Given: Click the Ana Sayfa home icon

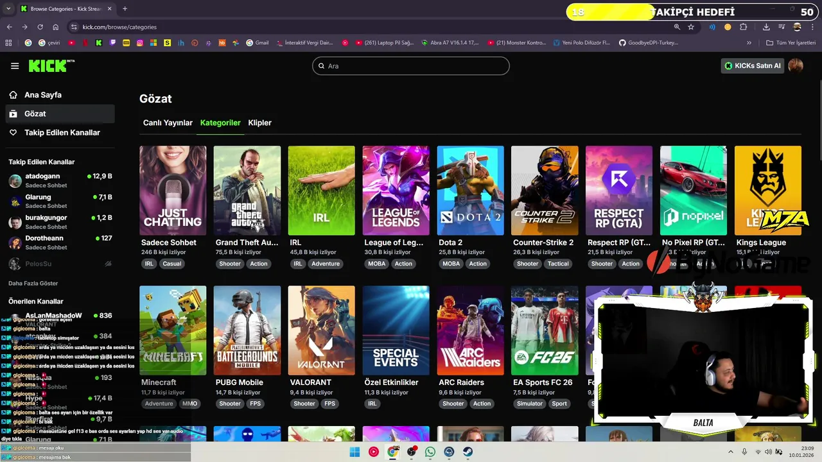Looking at the screenshot, I should tap(13, 95).
